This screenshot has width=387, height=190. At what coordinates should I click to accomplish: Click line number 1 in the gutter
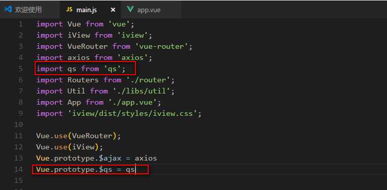20,24
